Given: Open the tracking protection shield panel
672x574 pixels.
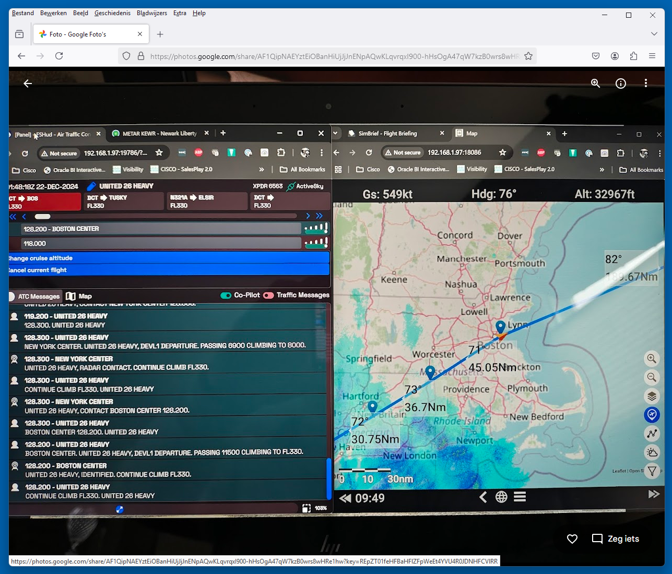Looking at the screenshot, I should click(x=126, y=56).
